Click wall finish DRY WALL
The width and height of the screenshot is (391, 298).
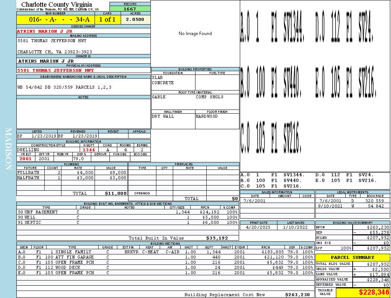point(163,116)
